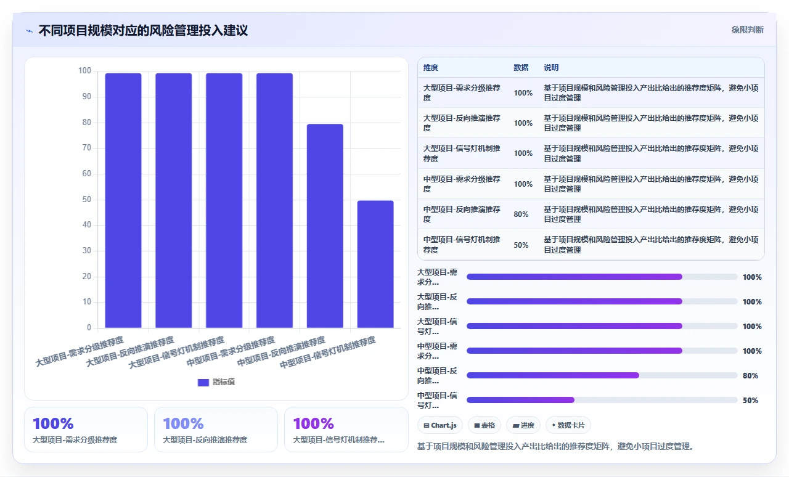Click the 50% progress bar for 中型项目-信号灯

tap(602, 400)
